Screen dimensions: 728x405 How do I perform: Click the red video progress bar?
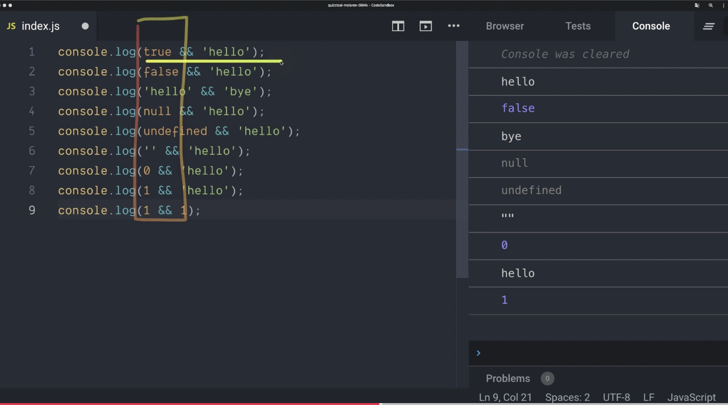point(191,404)
